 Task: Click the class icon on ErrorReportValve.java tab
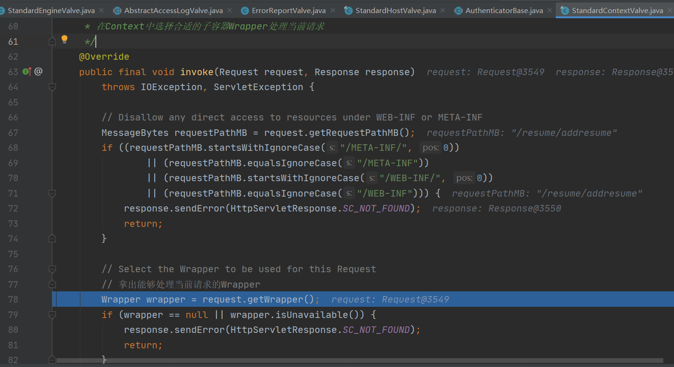(x=244, y=10)
